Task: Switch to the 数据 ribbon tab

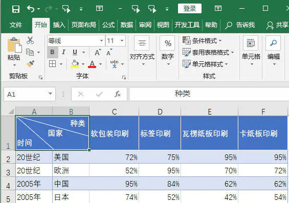Action: 127,25
